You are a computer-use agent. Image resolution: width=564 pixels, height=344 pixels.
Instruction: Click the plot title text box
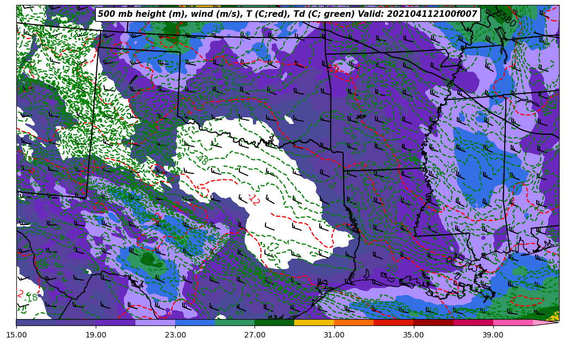287,14
